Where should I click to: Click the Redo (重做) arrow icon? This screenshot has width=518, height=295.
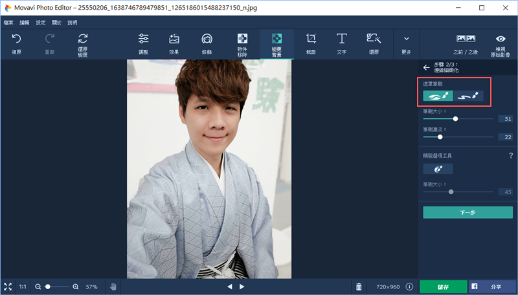[x=50, y=39]
